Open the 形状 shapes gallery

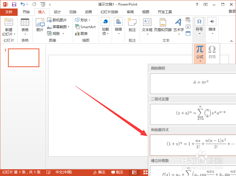(x=83, y=20)
